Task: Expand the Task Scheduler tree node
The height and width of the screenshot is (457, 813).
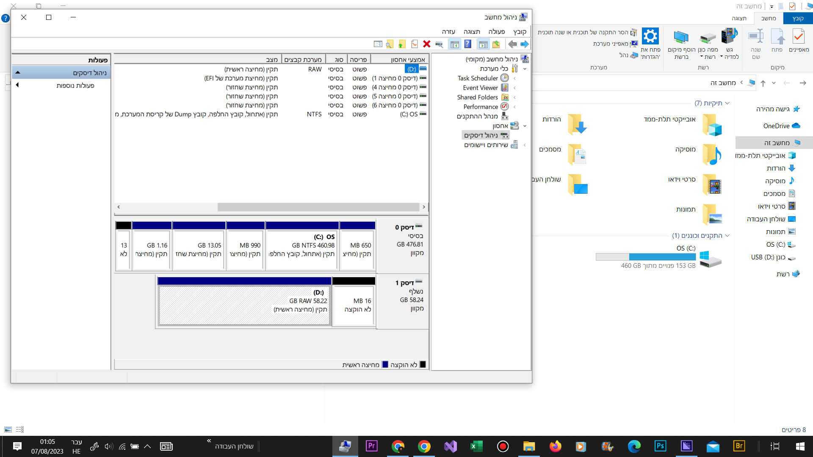Action: [x=514, y=78]
